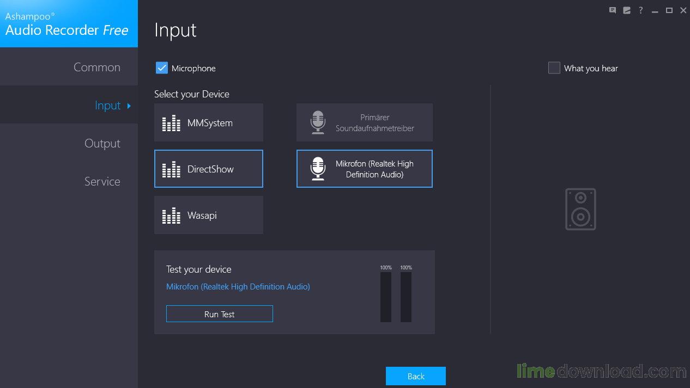
Task: Click the help question mark icon
Action: (x=640, y=10)
